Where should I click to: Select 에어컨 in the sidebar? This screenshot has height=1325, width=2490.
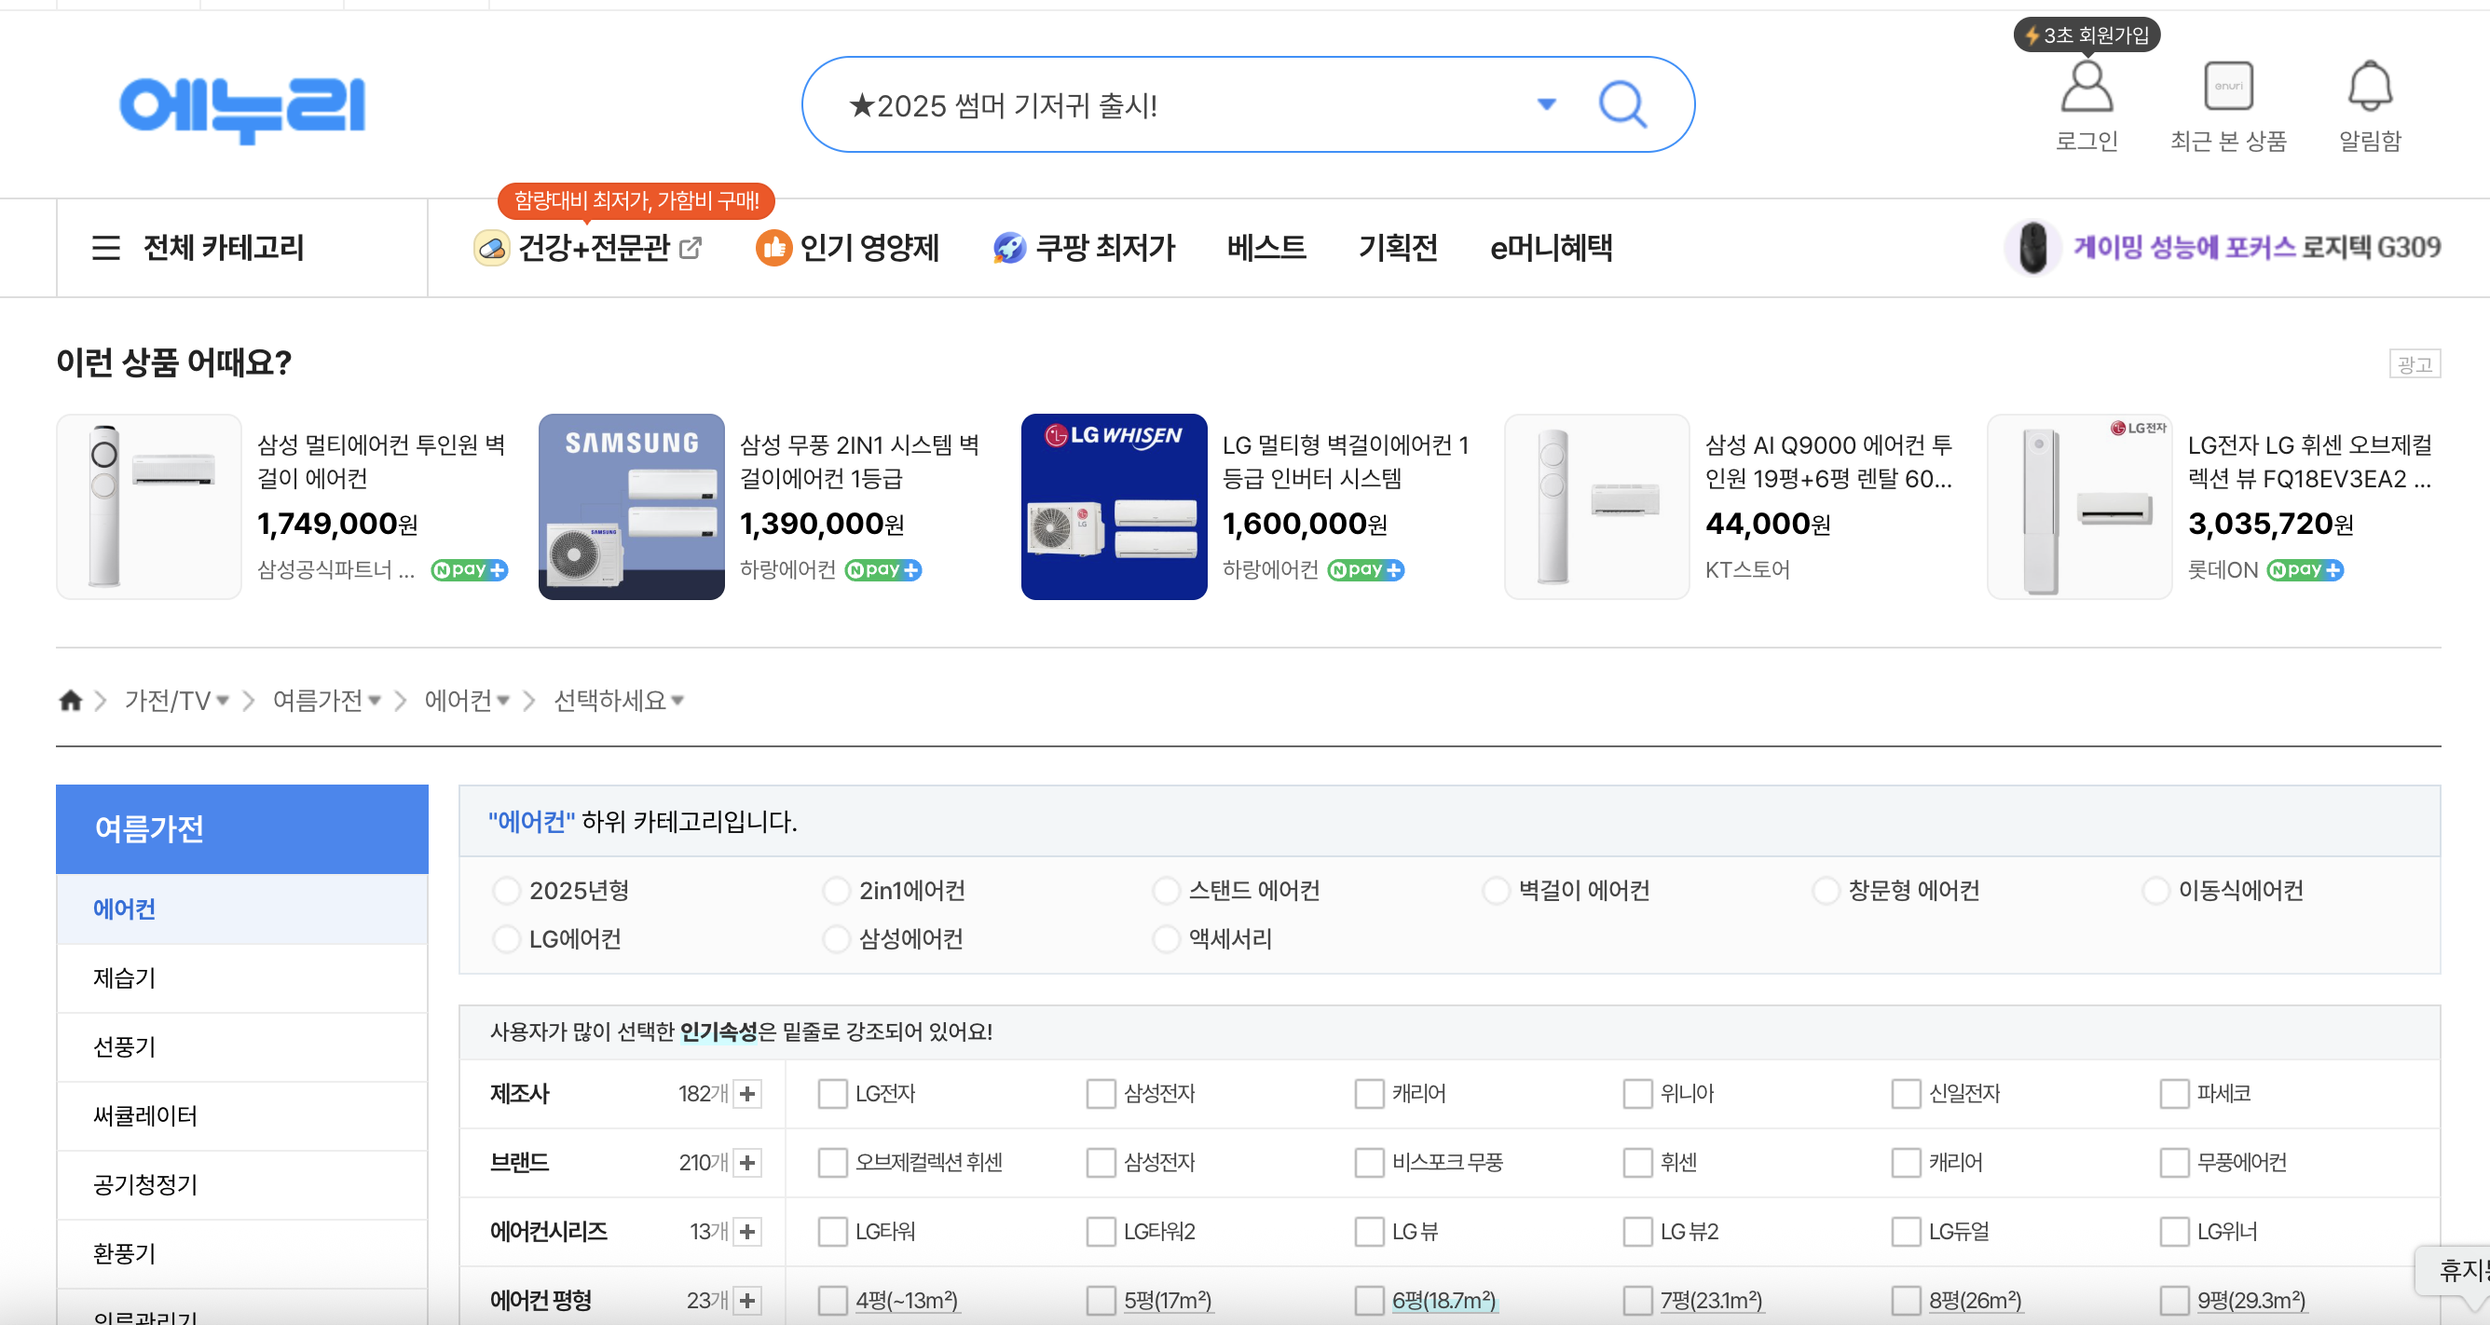pos(242,908)
